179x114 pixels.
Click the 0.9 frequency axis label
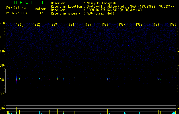coord(2,66)
